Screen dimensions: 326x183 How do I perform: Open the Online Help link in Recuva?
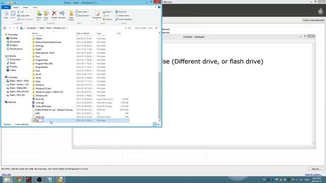(x=6, y=175)
